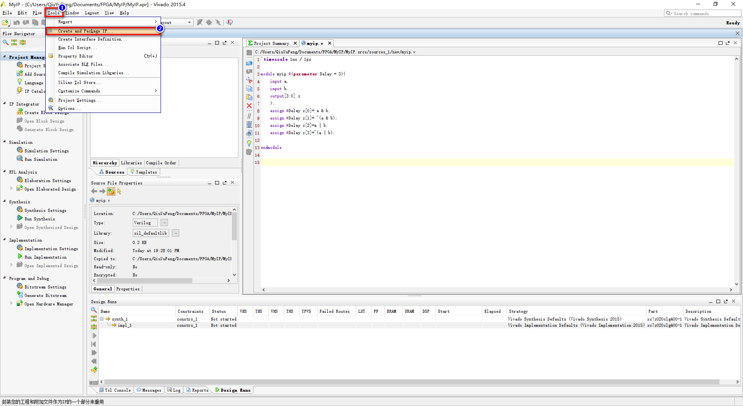This screenshot has width=743, height=406.
Task: Click the Flow Navigator expand all icon
Action: click(23, 43)
